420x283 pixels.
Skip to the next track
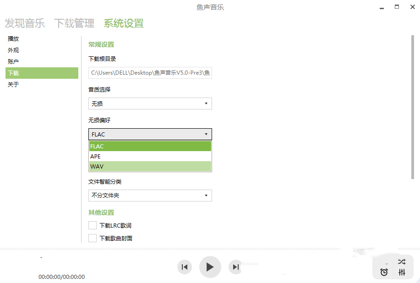[x=235, y=267]
